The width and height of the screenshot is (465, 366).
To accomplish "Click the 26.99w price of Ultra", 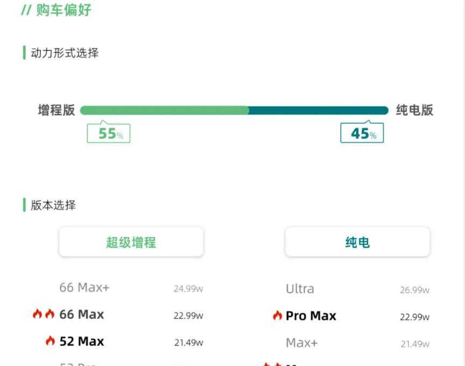I will click(x=414, y=290).
